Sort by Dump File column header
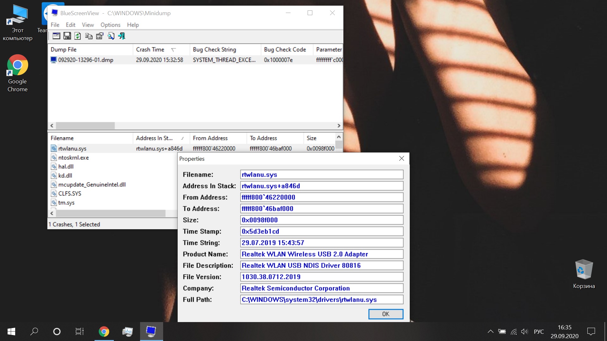This screenshot has width=607, height=341. click(x=90, y=50)
